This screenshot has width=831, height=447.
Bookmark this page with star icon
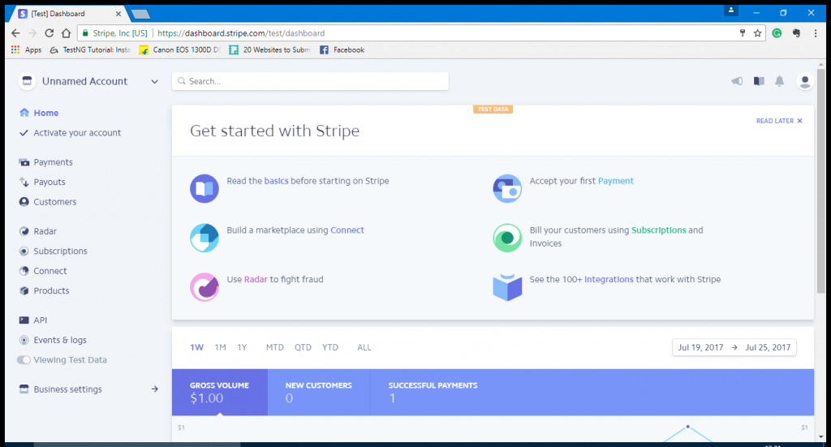pyautogui.click(x=757, y=33)
